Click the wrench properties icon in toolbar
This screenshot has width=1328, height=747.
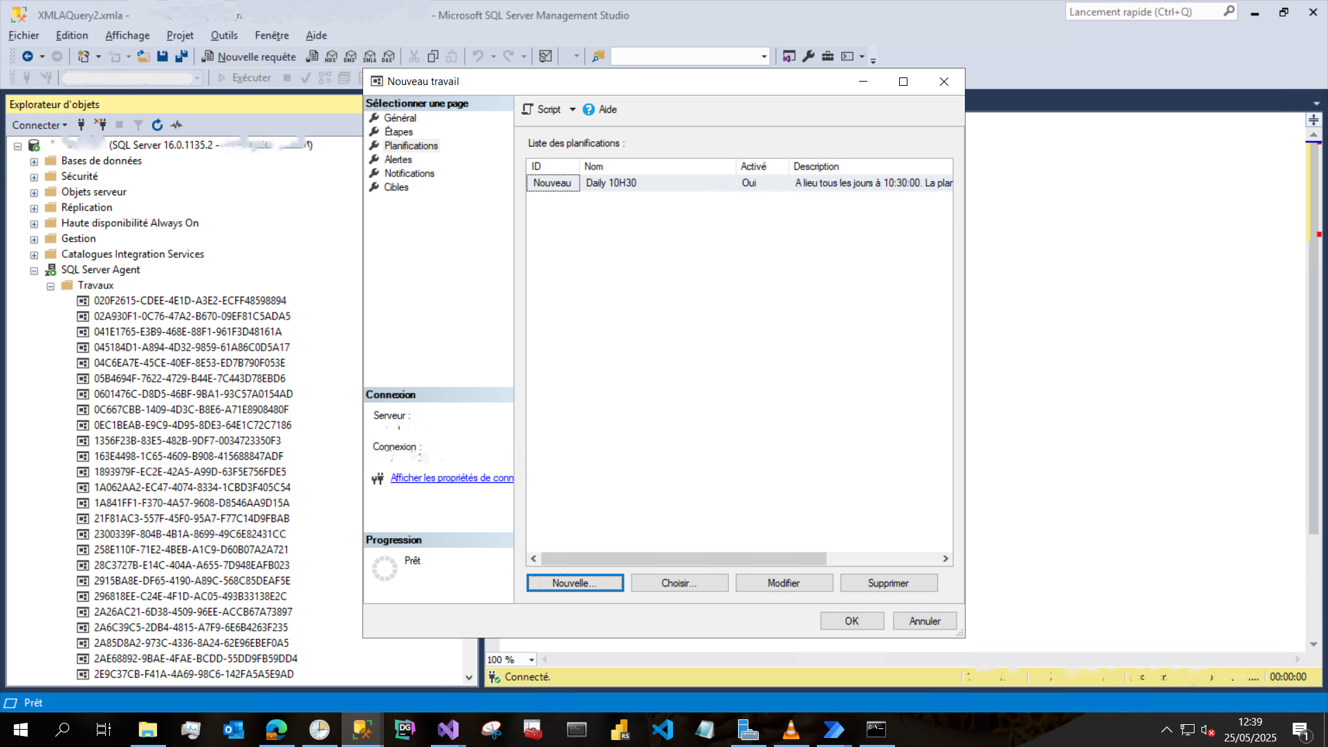click(x=809, y=57)
